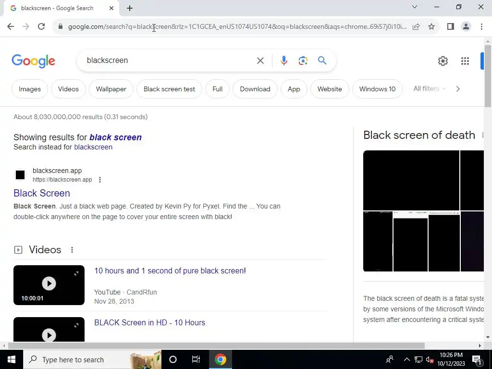Screen dimensions: 492x369
Task: Open Google quick settings gear
Action: click(443, 61)
